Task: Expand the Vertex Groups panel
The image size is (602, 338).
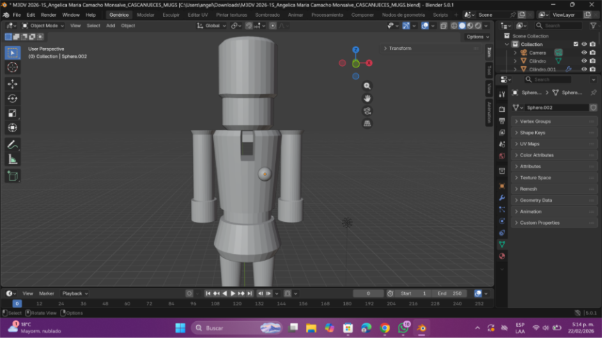Action: (x=535, y=121)
